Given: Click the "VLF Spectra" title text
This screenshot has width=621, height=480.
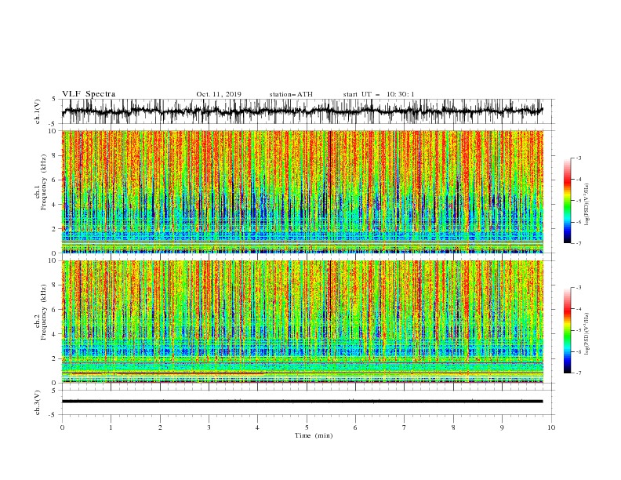Looking at the screenshot, I should (x=89, y=94).
